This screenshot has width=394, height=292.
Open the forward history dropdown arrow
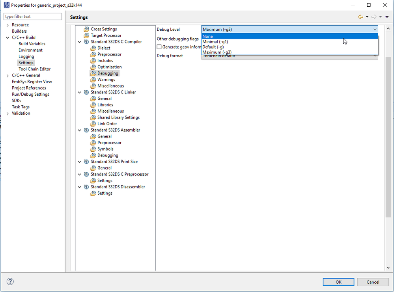381,17
